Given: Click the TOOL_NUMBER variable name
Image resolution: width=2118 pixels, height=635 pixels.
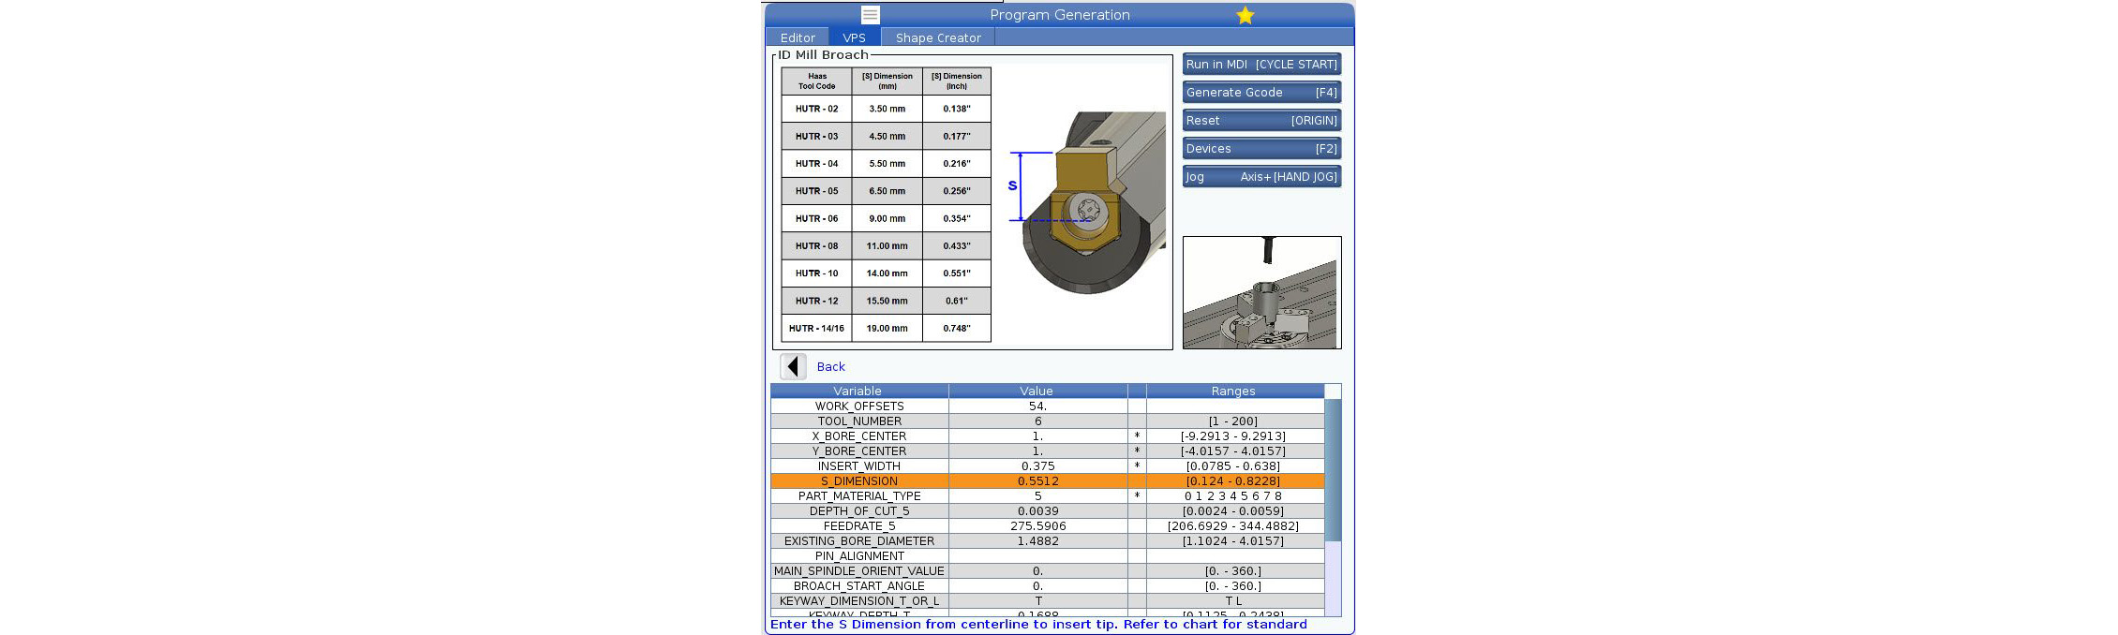Looking at the screenshot, I should pos(859,421).
